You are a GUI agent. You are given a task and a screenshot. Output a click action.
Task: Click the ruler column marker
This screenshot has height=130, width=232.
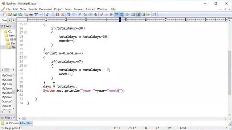click(x=120, y=19)
